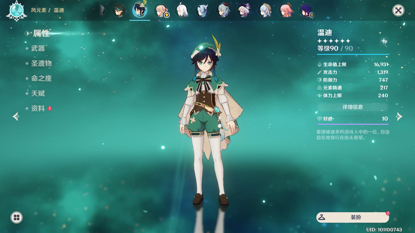Click the 防御力 DEF stat row
This screenshot has height=233, width=415.
pos(353,80)
